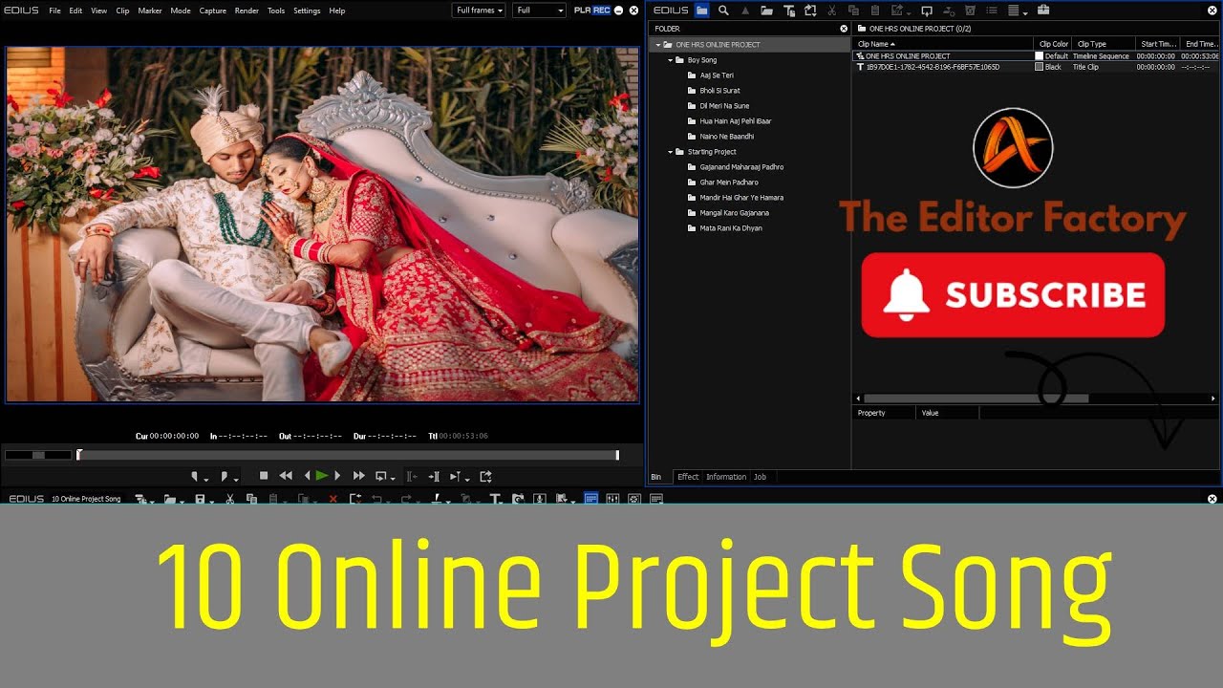Stop playback in the player
Screen dimensions: 1223x688
tap(264, 476)
